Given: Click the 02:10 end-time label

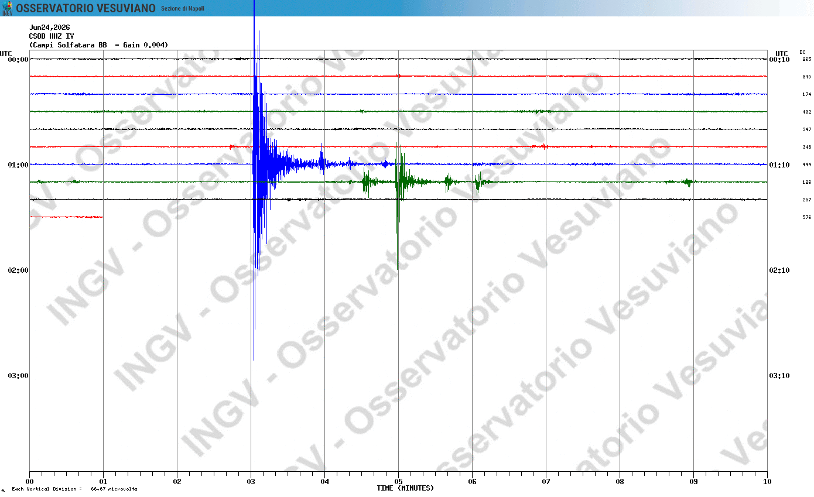Looking at the screenshot, I should (779, 270).
